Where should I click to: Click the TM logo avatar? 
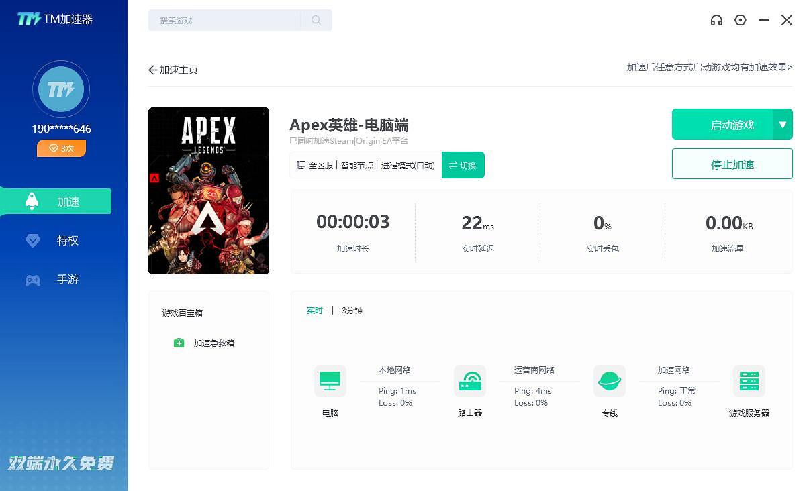(61, 89)
